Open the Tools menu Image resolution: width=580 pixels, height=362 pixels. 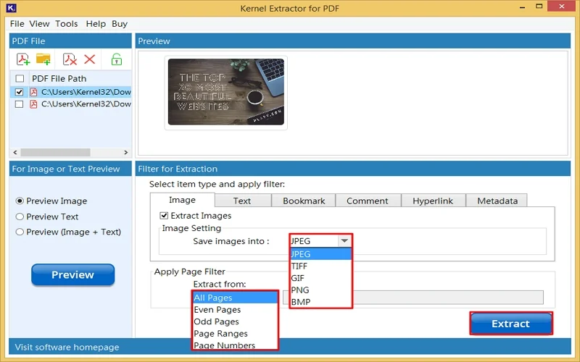click(67, 24)
